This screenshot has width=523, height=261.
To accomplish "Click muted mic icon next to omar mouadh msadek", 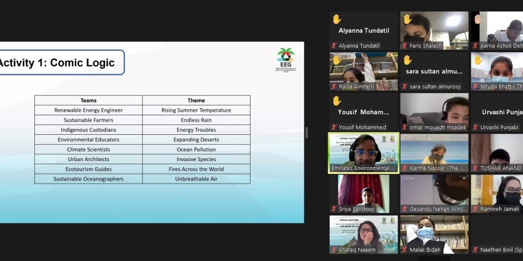I will (x=404, y=127).
